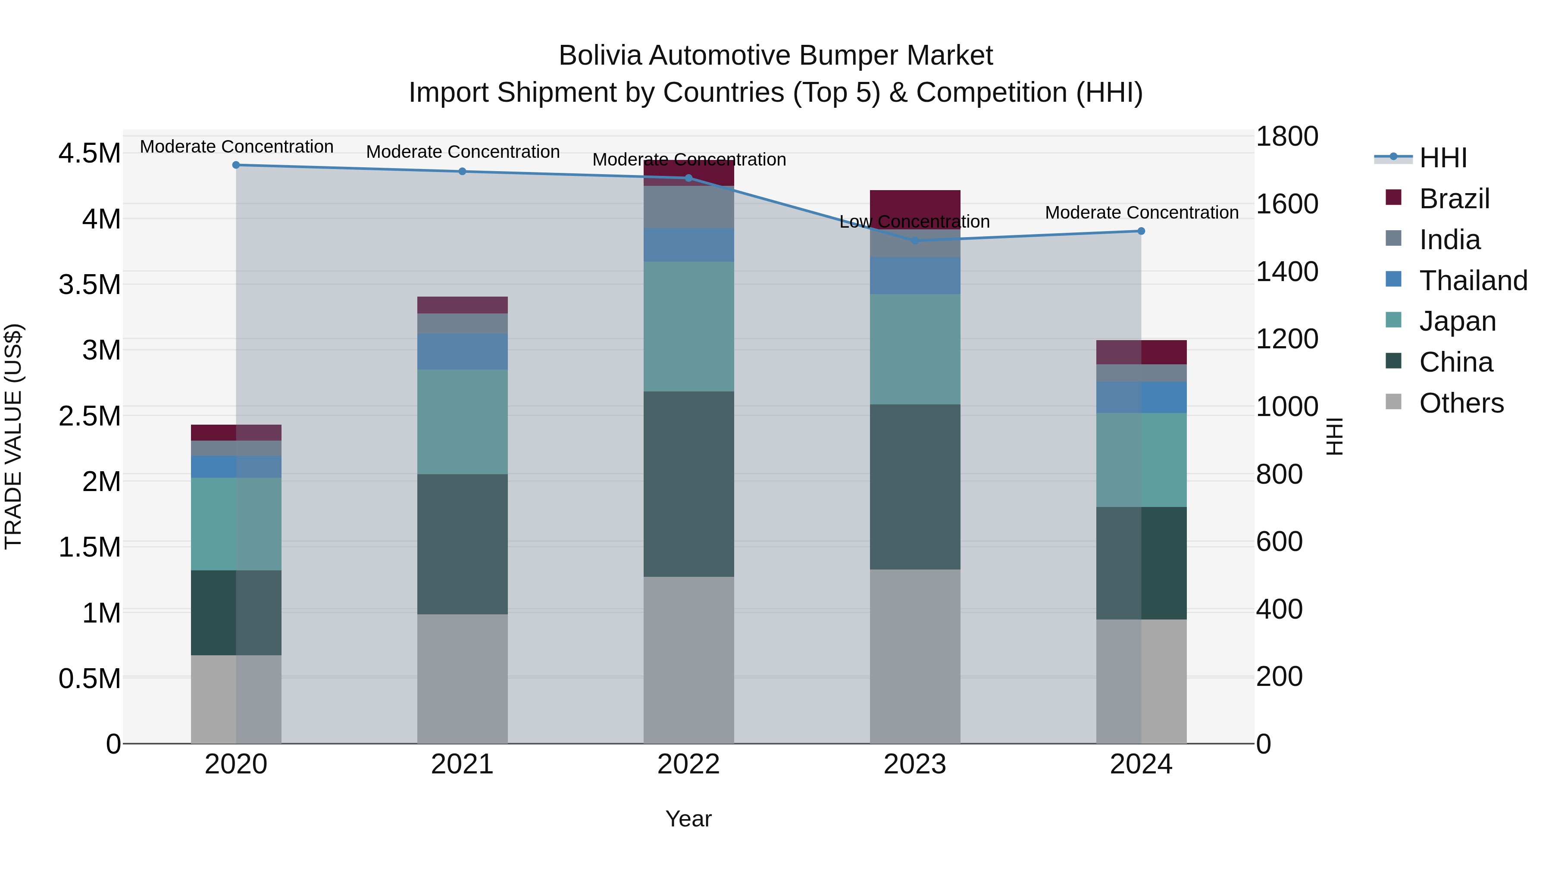
Task: Click the 2024 x-axis label
Action: tap(1141, 764)
